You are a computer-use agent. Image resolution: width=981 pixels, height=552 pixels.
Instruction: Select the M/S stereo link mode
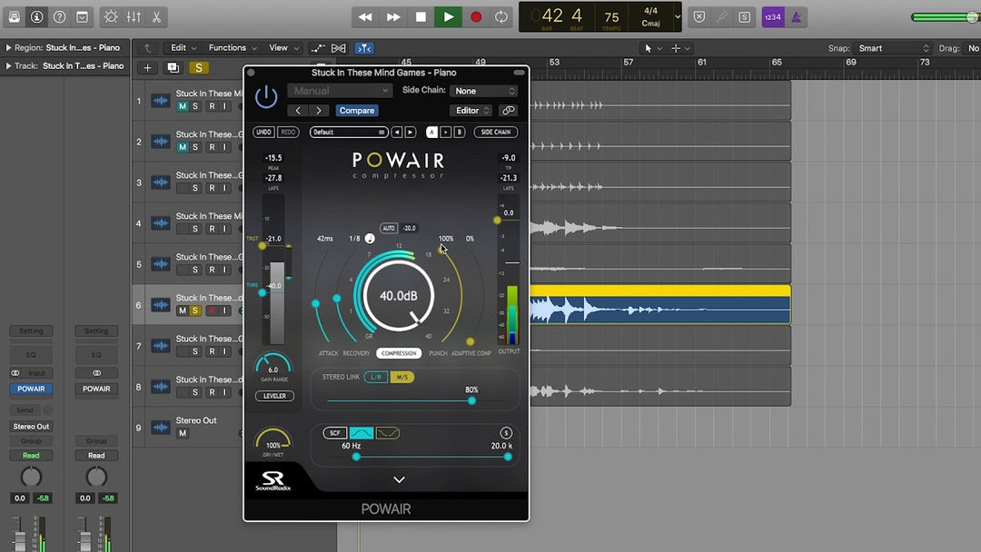[401, 377]
